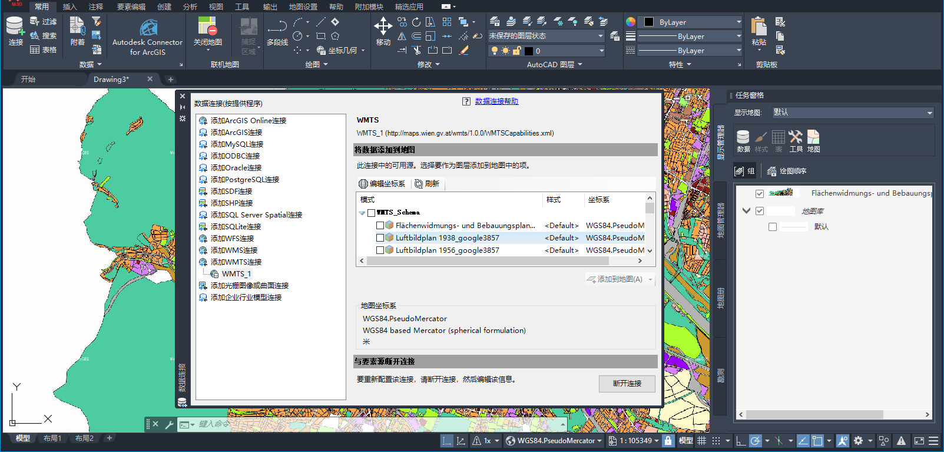
Task: Click 编辑坐标系 in the WMTS panel
Action: [382, 184]
